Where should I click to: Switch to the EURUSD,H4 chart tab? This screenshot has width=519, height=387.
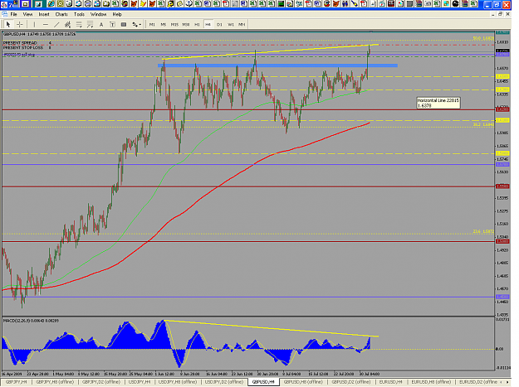pyautogui.click(x=390, y=382)
